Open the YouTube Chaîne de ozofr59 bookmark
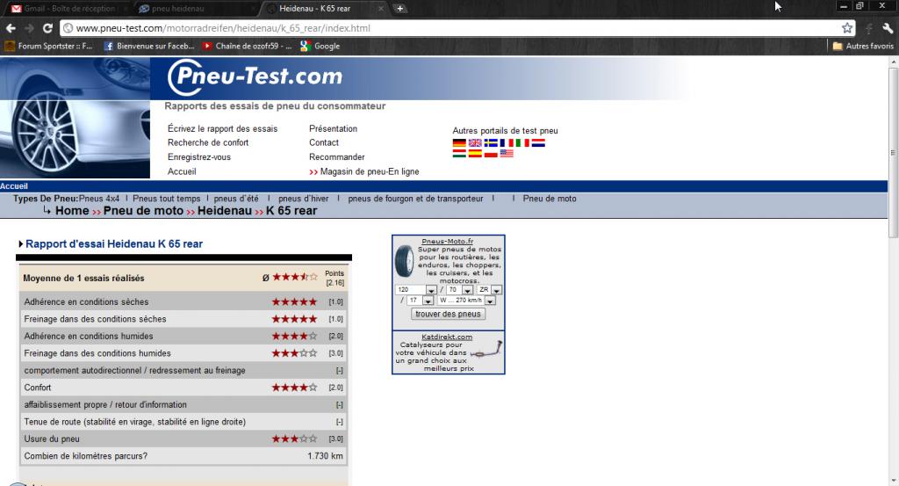Image resolution: width=899 pixels, height=486 pixels. pyautogui.click(x=247, y=46)
